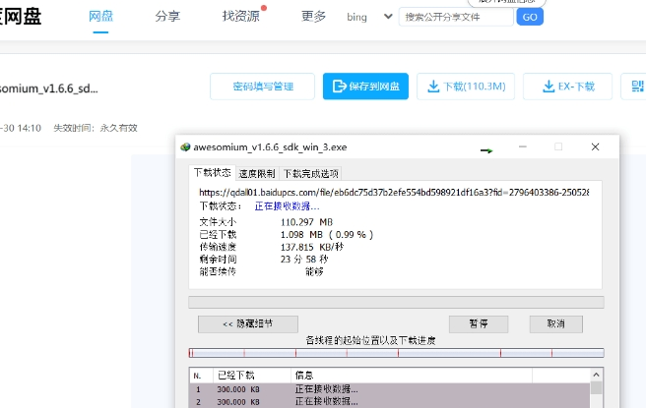Click the download arrow icon beside 下载(110.3M)

coord(432,87)
